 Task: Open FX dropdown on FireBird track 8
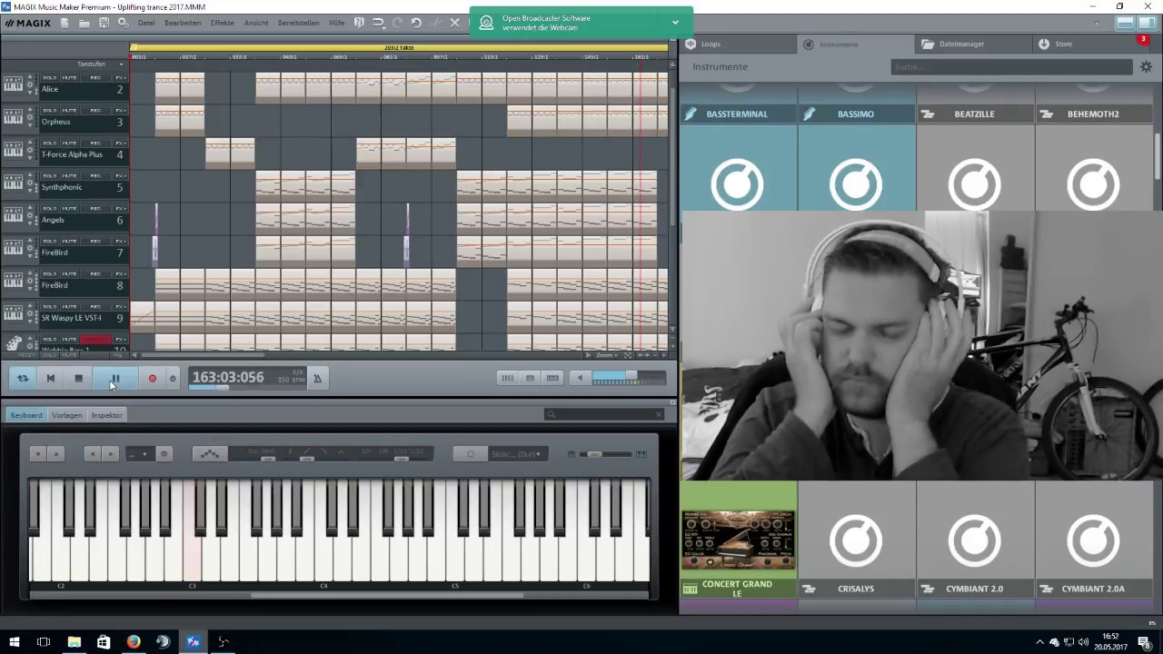click(121, 274)
